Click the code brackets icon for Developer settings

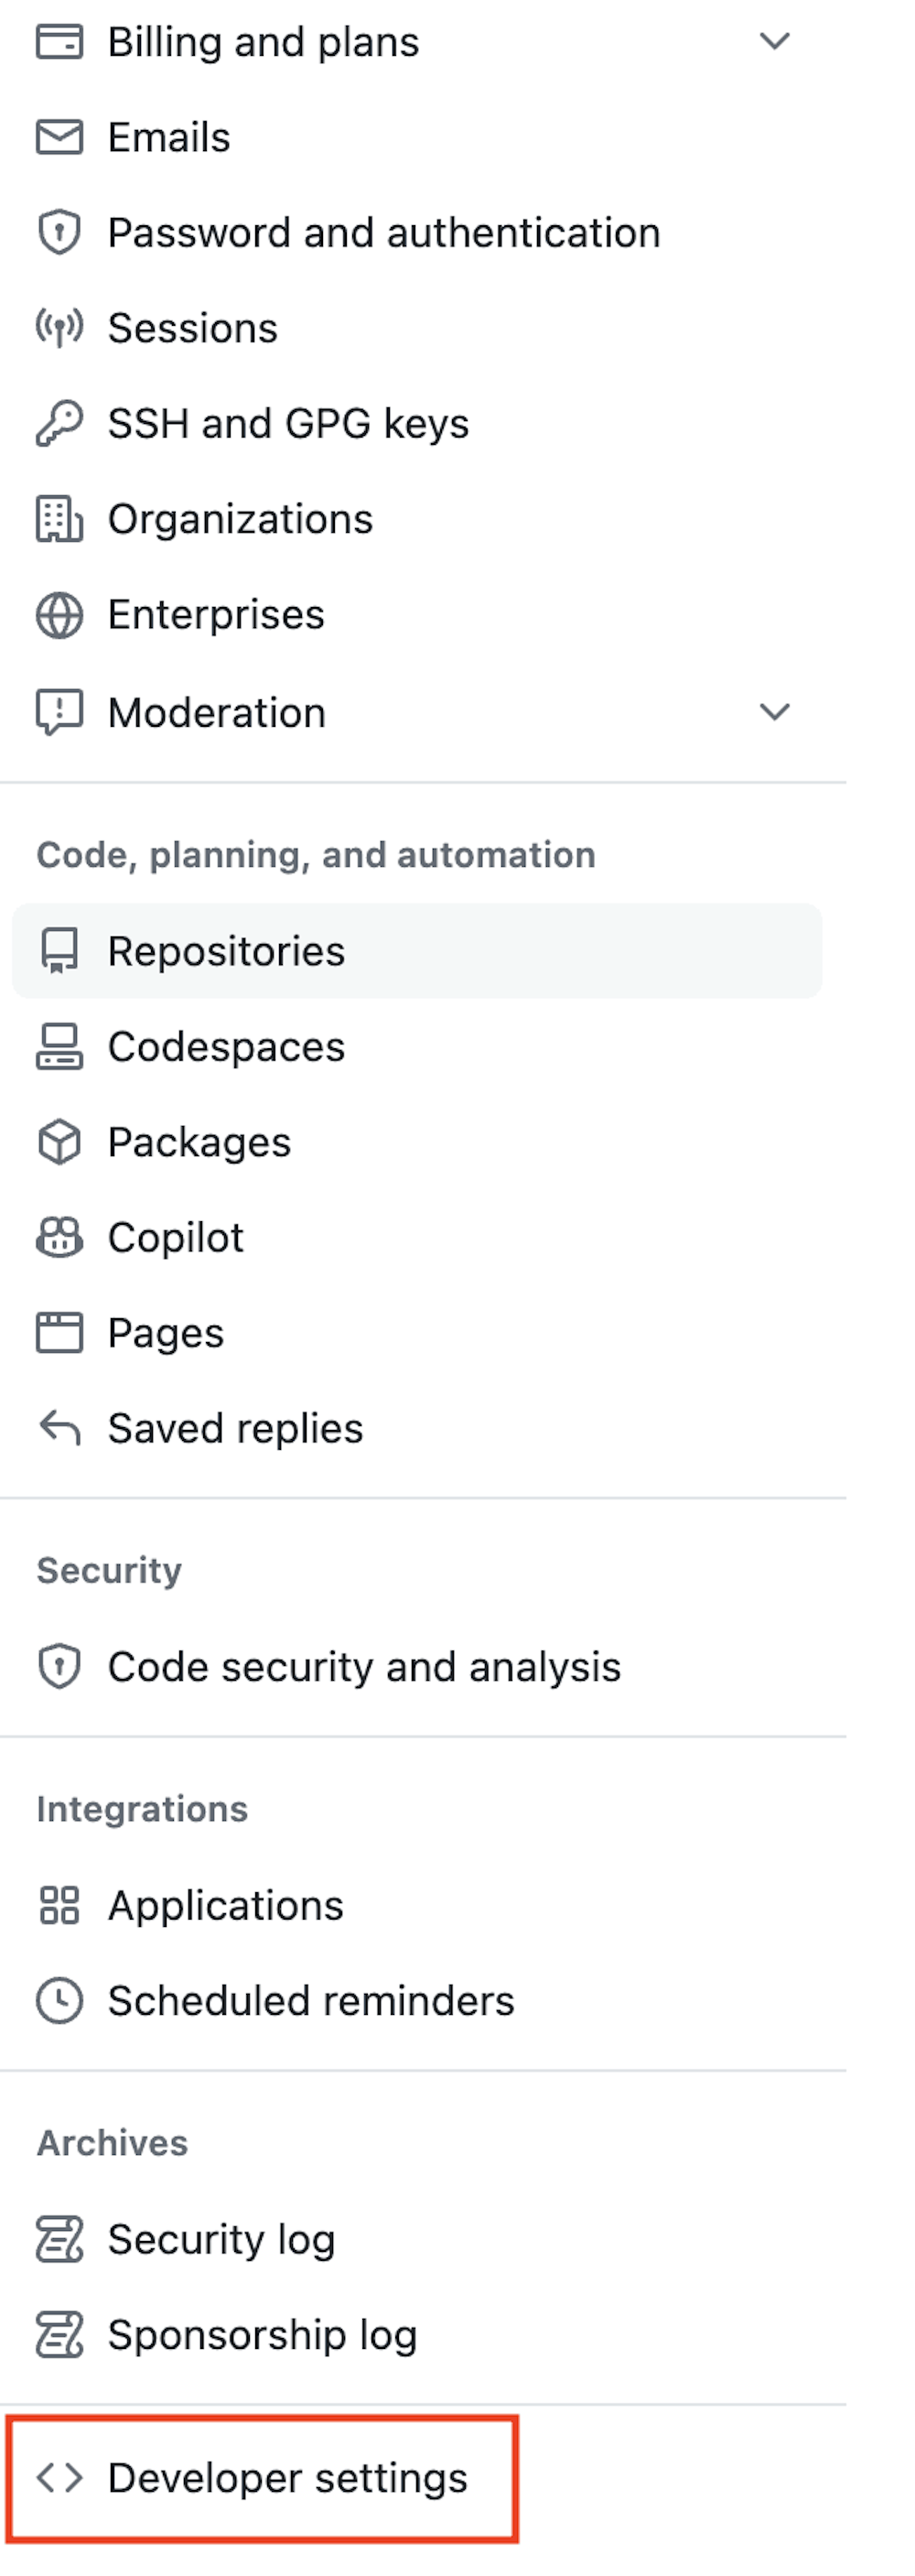(x=59, y=2477)
